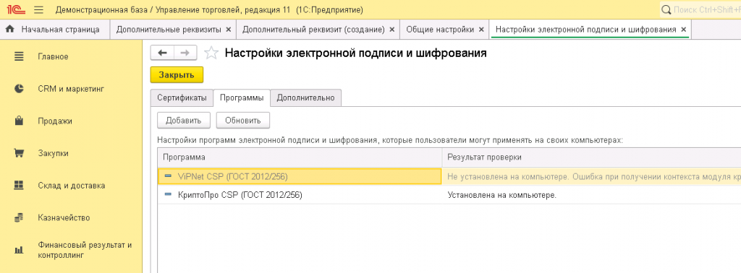The image size is (741, 273).
Task: Add page to favorites with star icon
Action: click(x=211, y=53)
